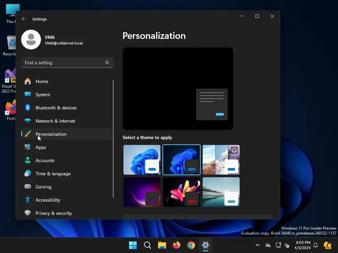This screenshot has height=253, width=338.
Task: Select the Visual Studio 2022 desktop shortcut
Action: 9,81
